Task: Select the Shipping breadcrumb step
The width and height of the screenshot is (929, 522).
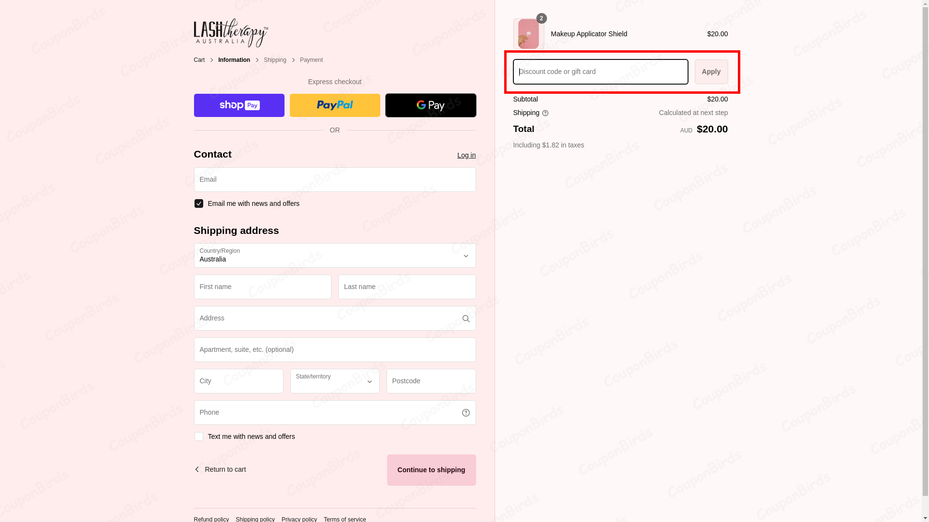Action: [x=275, y=59]
